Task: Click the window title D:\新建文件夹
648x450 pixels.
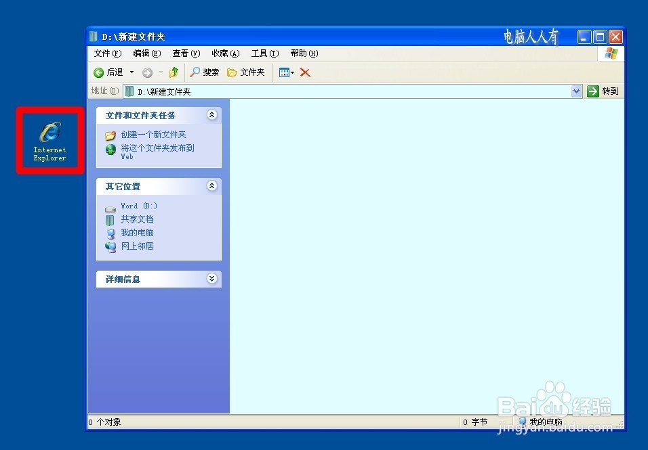Action: [x=134, y=37]
